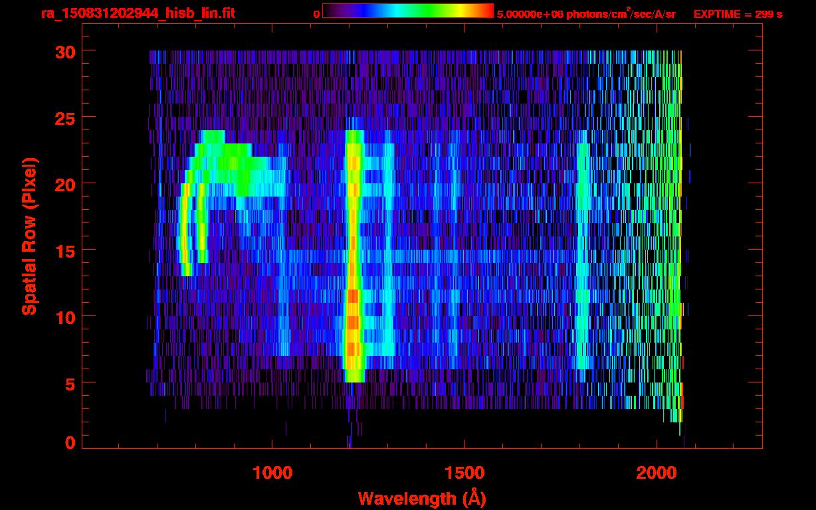This screenshot has height=510, width=816.
Task: Click the curved yellow arc near 770 Å
Action: [x=185, y=229]
